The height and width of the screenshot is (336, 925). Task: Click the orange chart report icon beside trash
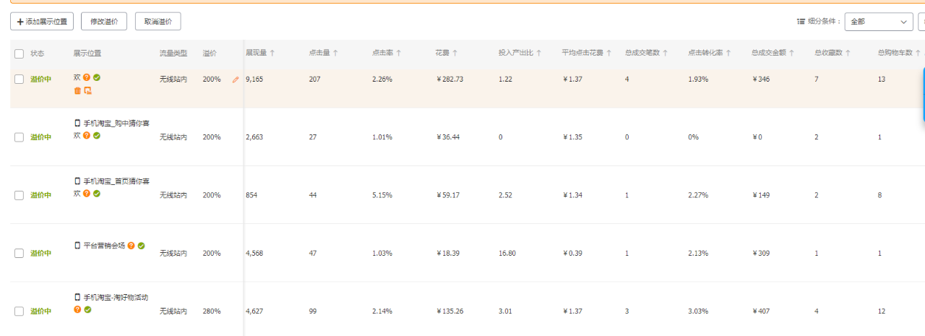coord(87,90)
